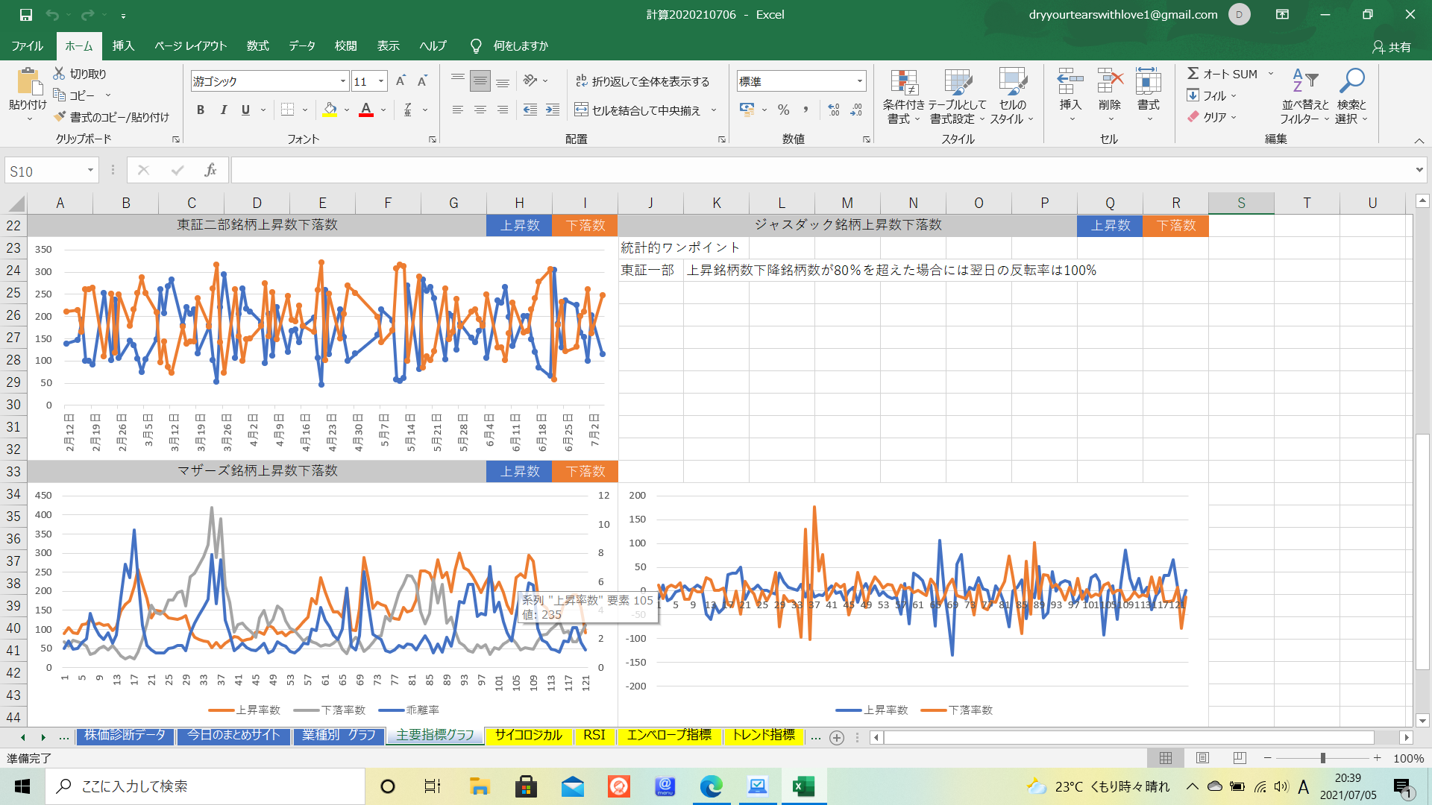Switch to the RSI sheet tab
Screen dimensions: 1432x805
(594, 735)
